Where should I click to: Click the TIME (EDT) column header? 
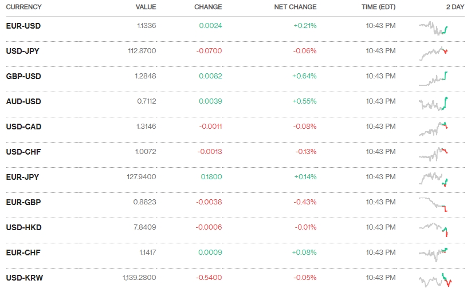[x=378, y=7]
